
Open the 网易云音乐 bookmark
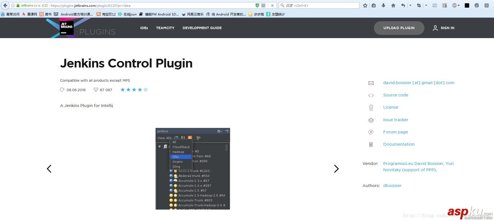(193, 14)
